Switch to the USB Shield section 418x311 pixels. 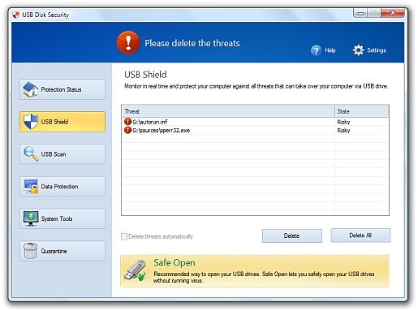click(x=62, y=122)
